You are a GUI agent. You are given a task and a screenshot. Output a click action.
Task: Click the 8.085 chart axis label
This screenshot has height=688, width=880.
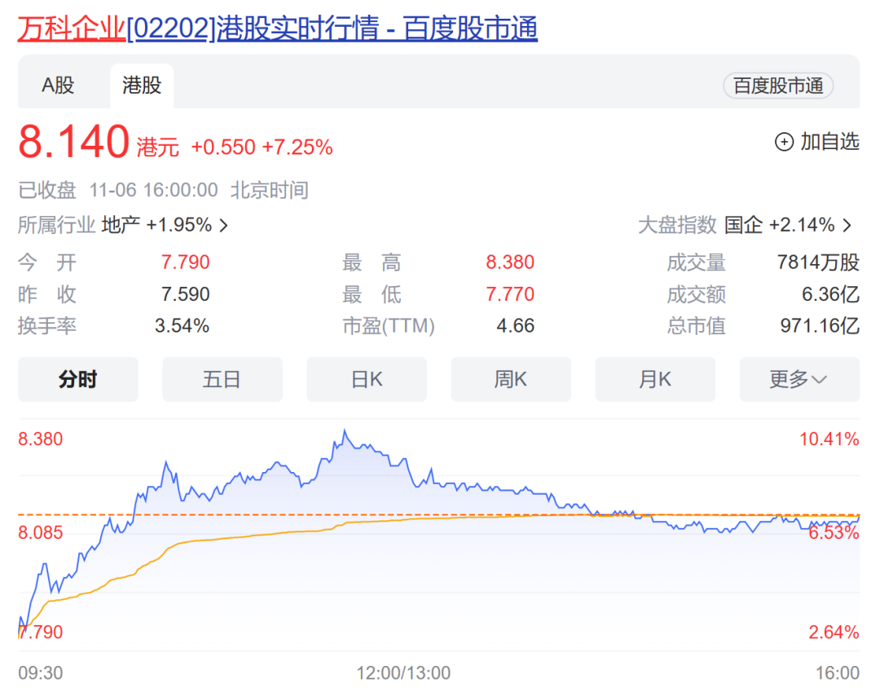pos(41,532)
